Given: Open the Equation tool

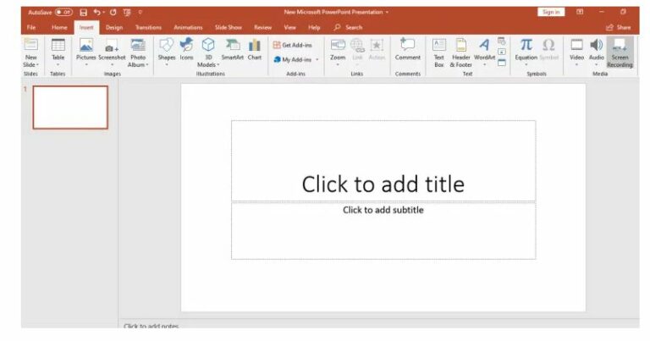Looking at the screenshot, I should [526, 49].
